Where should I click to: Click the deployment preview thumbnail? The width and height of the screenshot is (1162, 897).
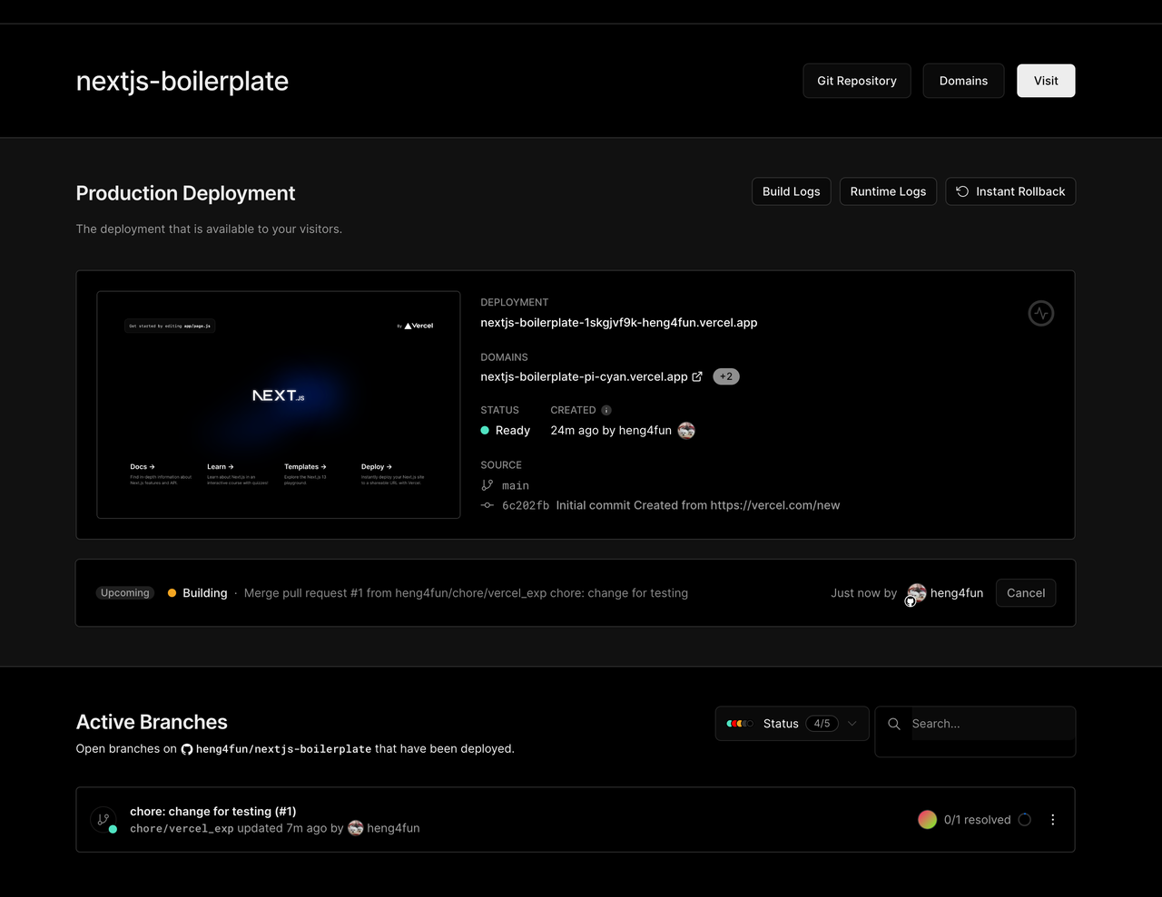(x=279, y=405)
